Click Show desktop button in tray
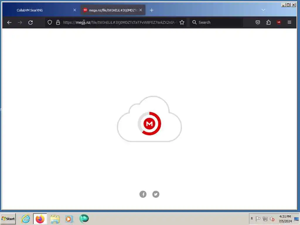The image size is (300, 225). [x=296, y=219]
